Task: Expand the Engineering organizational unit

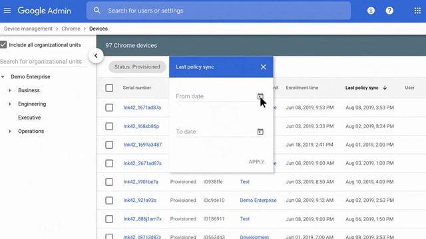Action: click(x=10, y=104)
